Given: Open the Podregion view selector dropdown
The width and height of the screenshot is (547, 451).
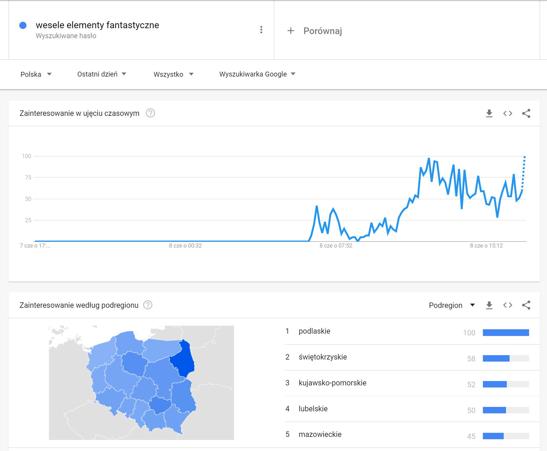Looking at the screenshot, I should pyautogui.click(x=451, y=305).
